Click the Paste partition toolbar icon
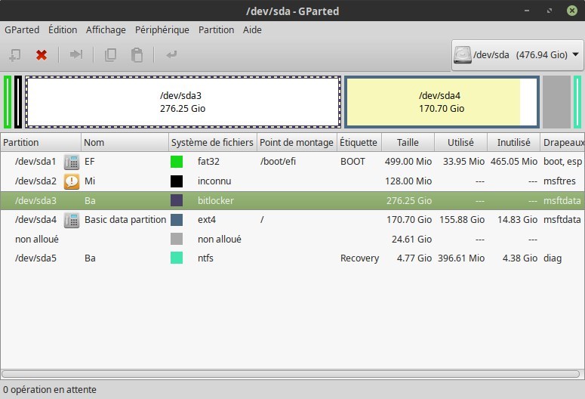Screen dimensions: 585x399 point(137,55)
